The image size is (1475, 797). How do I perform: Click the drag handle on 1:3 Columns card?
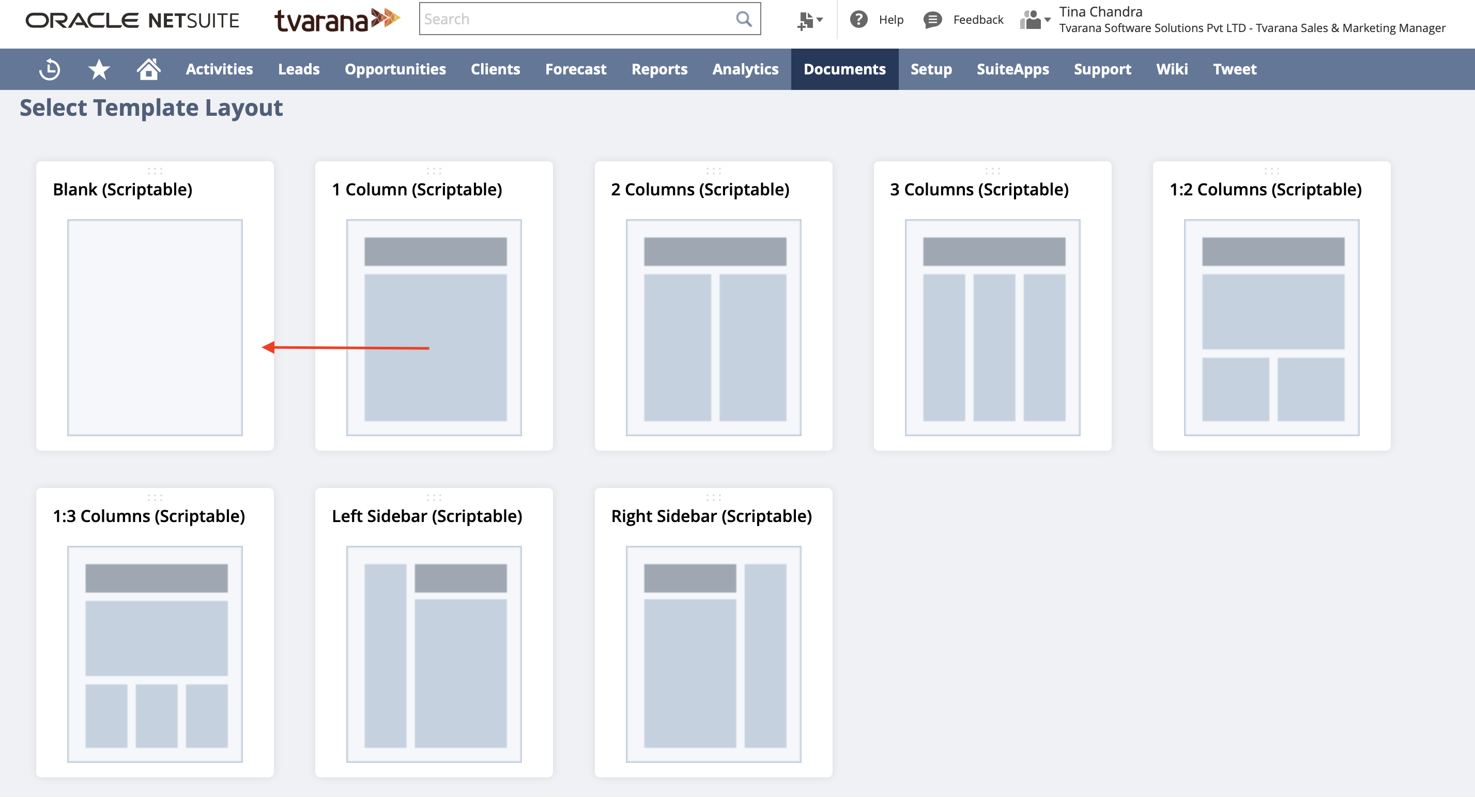pos(155,497)
